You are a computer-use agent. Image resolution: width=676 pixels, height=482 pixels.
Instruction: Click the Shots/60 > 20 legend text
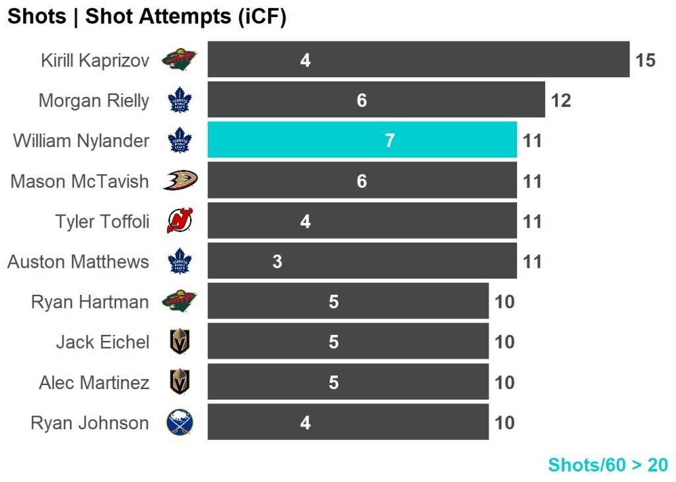click(x=608, y=465)
